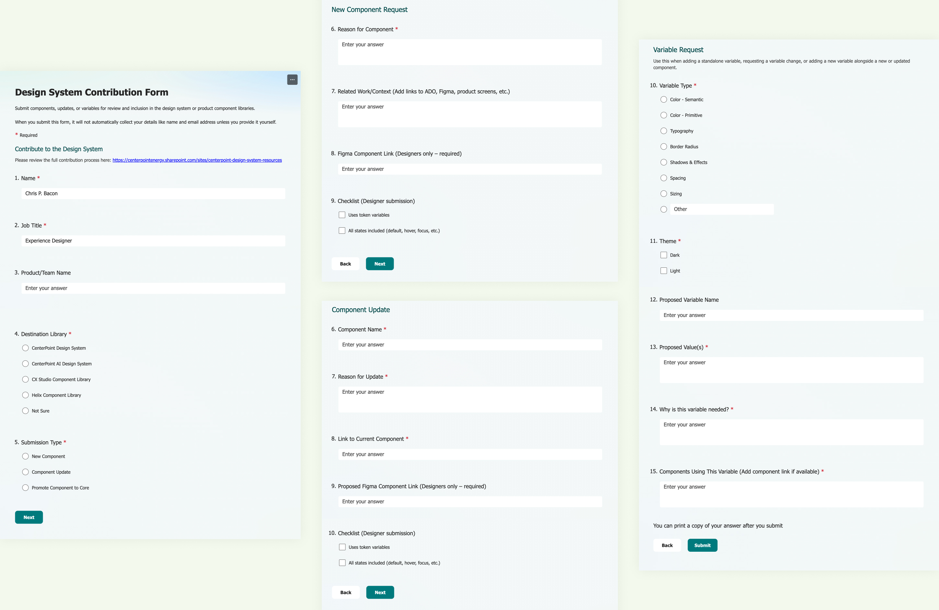Click Back in Component Update section
This screenshot has width=939, height=610.
pyautogui.click(x=346, y=592)
